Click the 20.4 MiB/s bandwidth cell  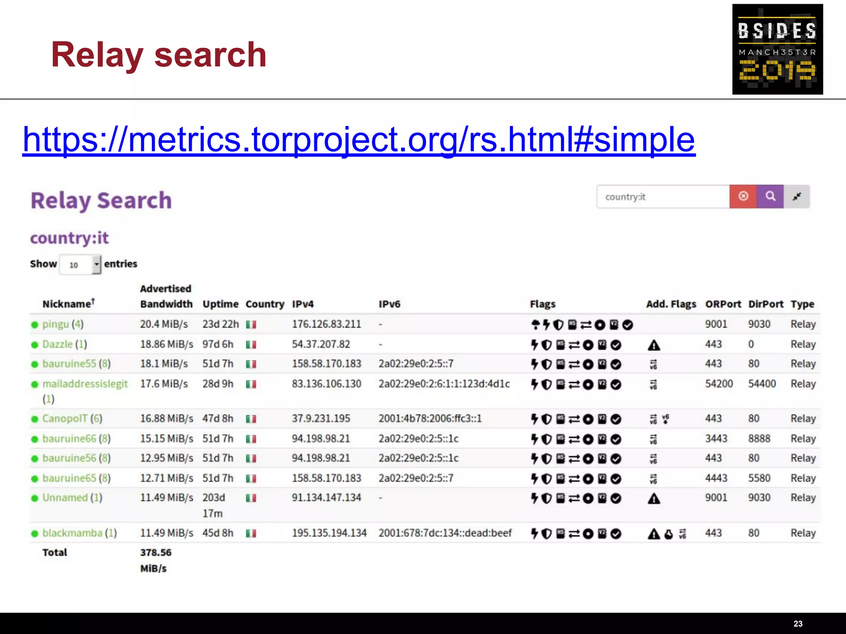164,324
